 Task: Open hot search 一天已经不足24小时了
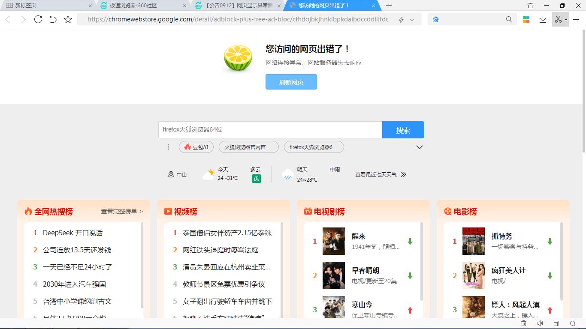point(78,267)
